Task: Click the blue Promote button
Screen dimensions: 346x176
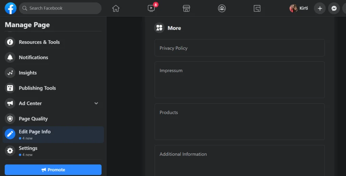Action: (x=53, y=170)
